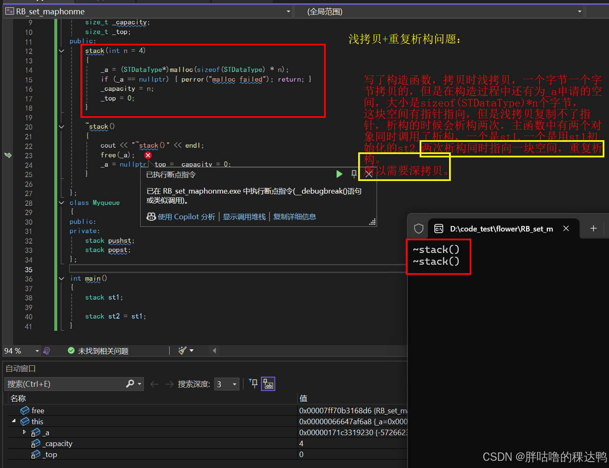Select the _capacity variable row

[205, 443]
